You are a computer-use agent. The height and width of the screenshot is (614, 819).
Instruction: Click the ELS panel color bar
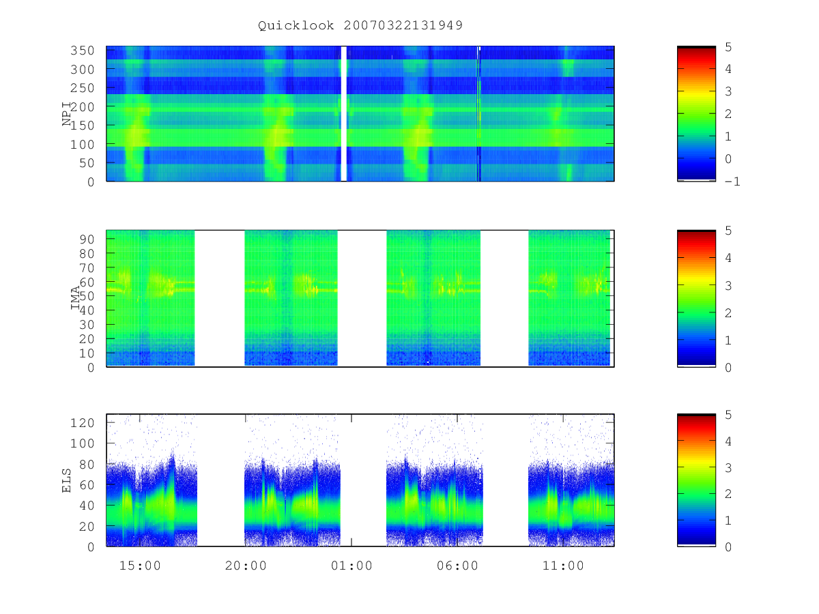click(696, 480)
